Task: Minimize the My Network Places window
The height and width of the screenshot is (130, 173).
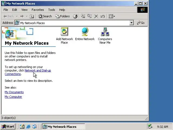Action: click(x=136, y=4)
